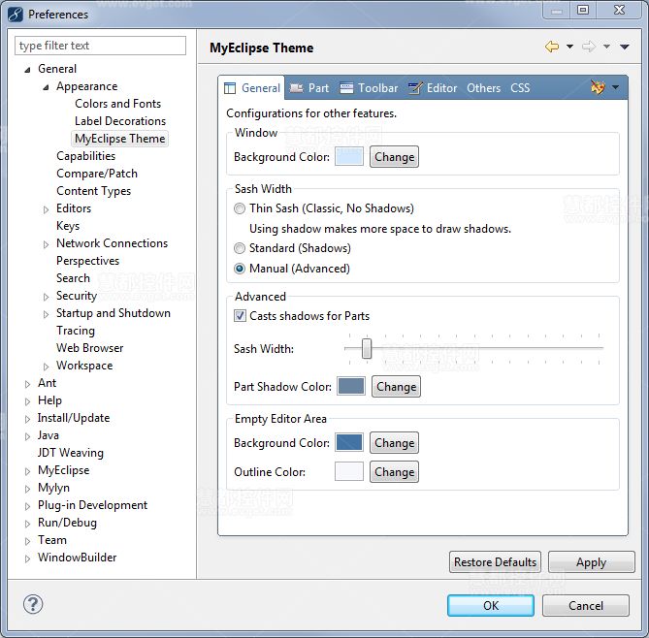Select Web Browser in tree
This screenshot has width=649, height=638.
(x=90, y=348)
